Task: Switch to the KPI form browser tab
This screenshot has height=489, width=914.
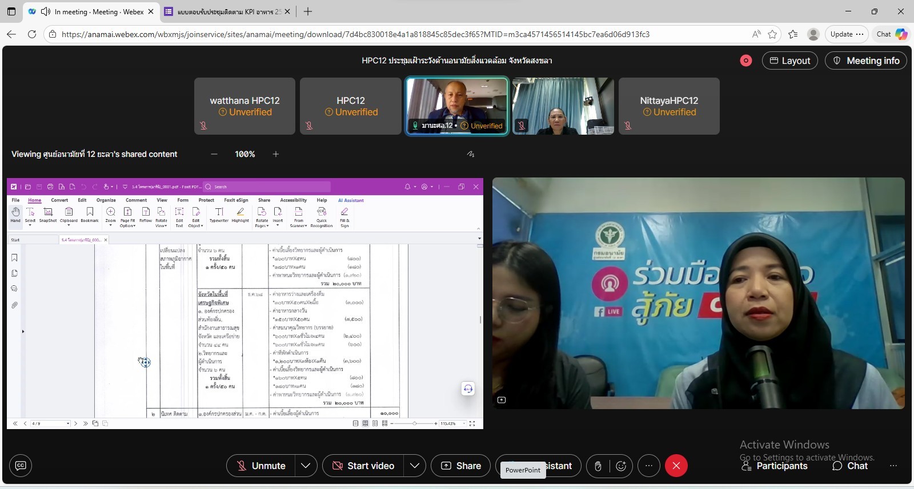Action: pyautogui.click(x=227, y=11)
